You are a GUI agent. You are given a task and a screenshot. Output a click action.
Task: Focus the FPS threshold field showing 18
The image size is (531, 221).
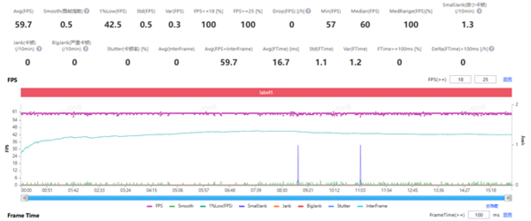461,80
